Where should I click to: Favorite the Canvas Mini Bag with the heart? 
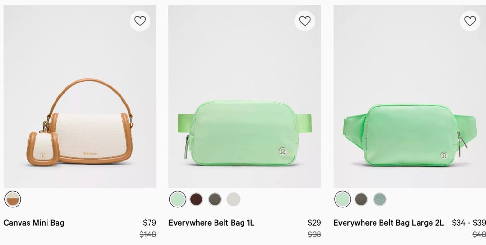coord(140,21)
